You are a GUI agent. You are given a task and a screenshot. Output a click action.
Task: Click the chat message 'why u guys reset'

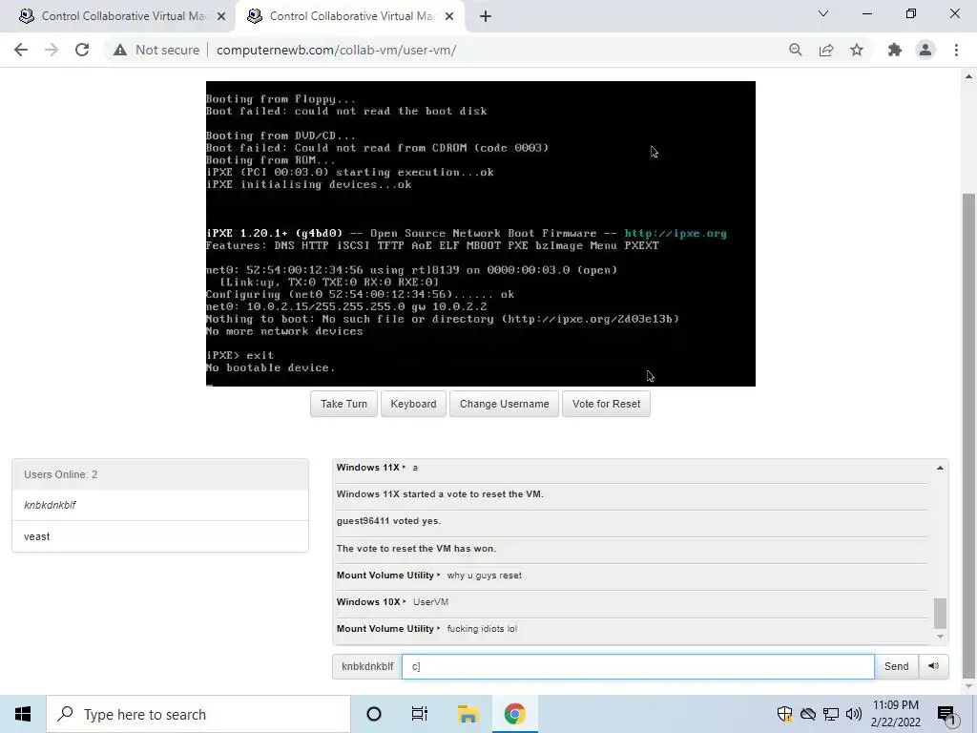coord(484,576)
